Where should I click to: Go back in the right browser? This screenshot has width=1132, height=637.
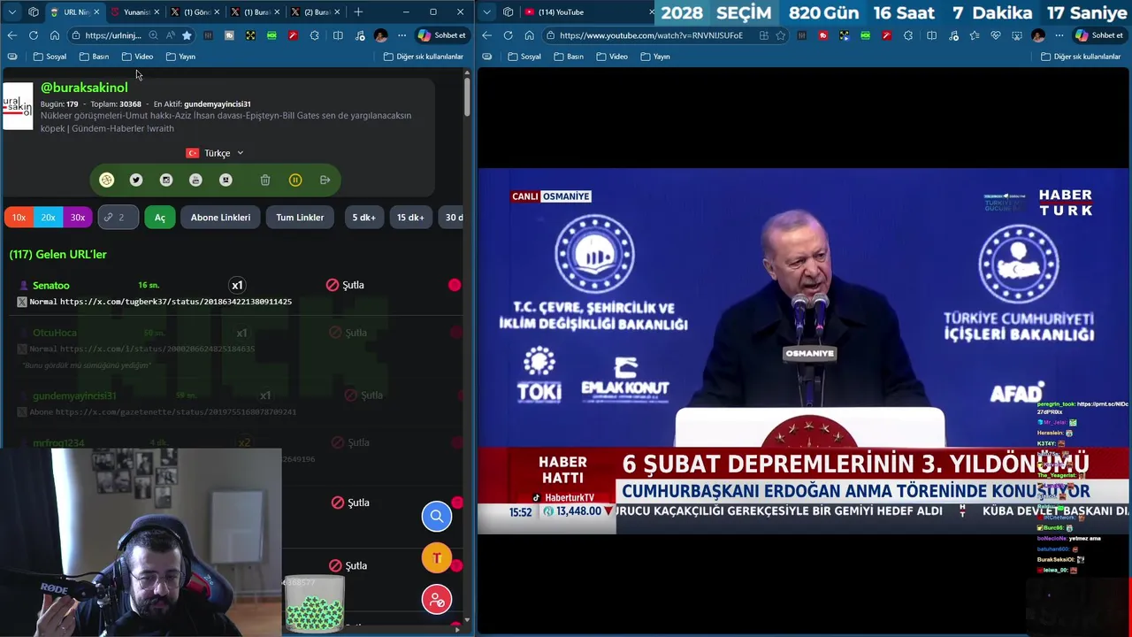486,35
